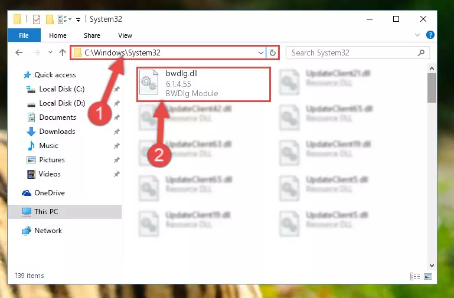Viewport: 454px width, 298px height.
Task: Switch to the View ribbon tab
Action: coord(125,35)
